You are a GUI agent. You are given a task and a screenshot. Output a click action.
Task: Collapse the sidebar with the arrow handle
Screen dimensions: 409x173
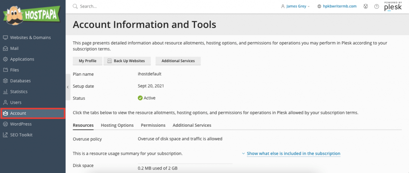click(68, 87)
